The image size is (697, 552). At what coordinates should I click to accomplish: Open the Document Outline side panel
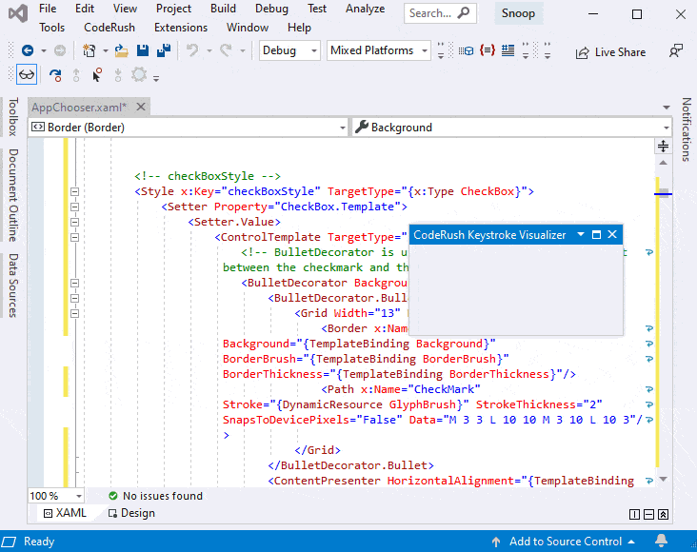(x=13, y=195)
